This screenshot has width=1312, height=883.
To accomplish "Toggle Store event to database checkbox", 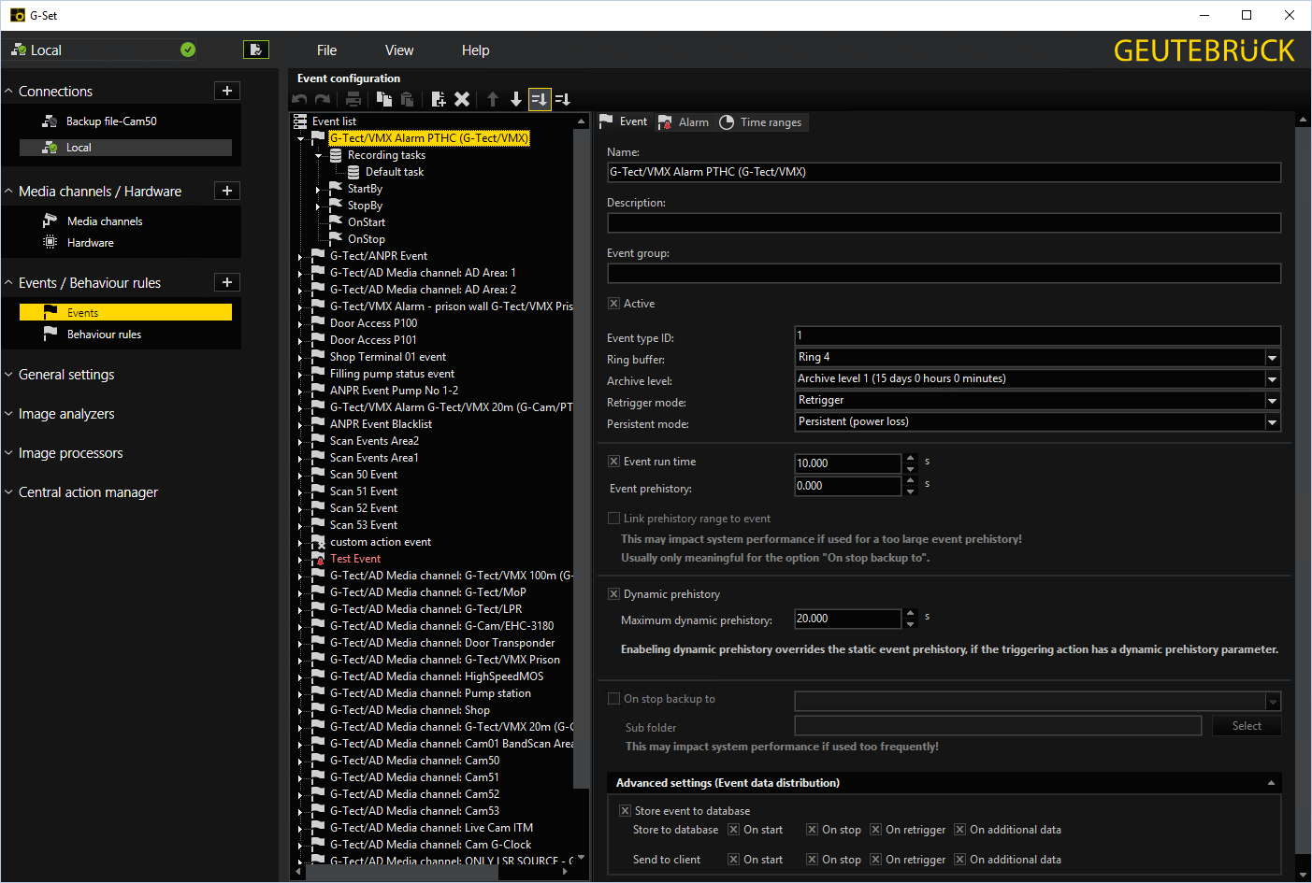I will point(625,811).
